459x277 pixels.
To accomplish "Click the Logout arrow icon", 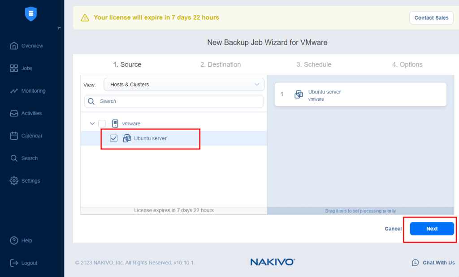I will [x=14, y=263].
